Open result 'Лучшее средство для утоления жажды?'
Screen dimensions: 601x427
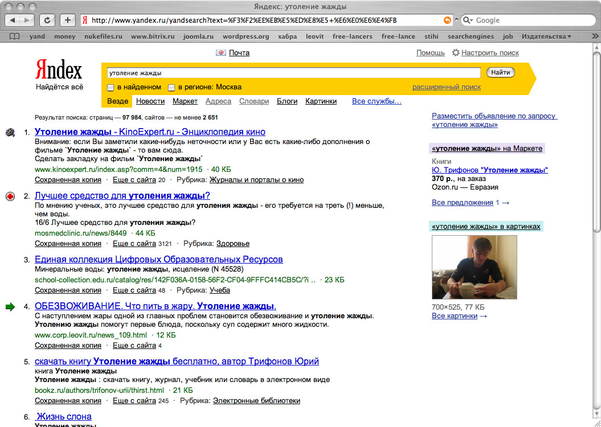(x=122, y=196)
